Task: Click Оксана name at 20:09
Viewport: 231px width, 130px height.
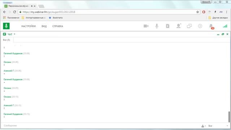Action: tap(7, 88)
